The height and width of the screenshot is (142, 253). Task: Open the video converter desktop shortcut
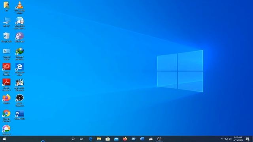click(20, 23)
